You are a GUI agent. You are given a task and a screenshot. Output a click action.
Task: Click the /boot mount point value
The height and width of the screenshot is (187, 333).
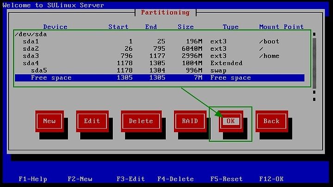point(269,42)
